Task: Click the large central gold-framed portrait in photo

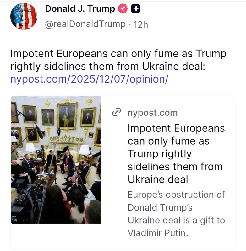Action: coord(67,116)
